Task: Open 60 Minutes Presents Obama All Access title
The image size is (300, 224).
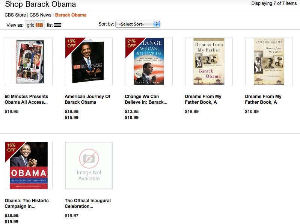Action: click(x=26, y=99)
